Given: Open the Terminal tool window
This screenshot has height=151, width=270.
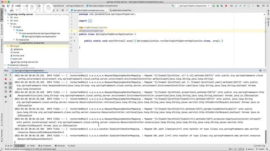Looking at the screenshot, I should pyautogui.click(x=59, y=146).
